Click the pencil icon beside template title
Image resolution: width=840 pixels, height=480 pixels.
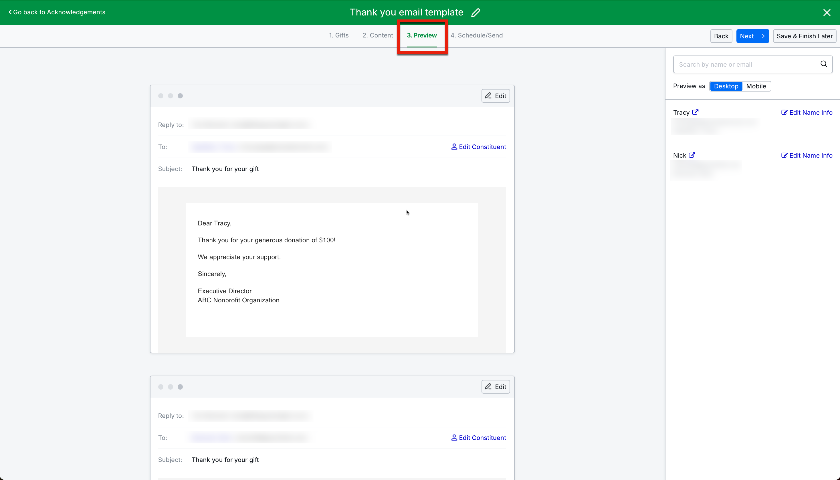(x=476, y=13)
